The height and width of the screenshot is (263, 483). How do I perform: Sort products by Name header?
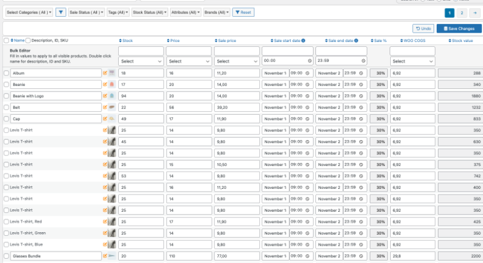(17, 40)
